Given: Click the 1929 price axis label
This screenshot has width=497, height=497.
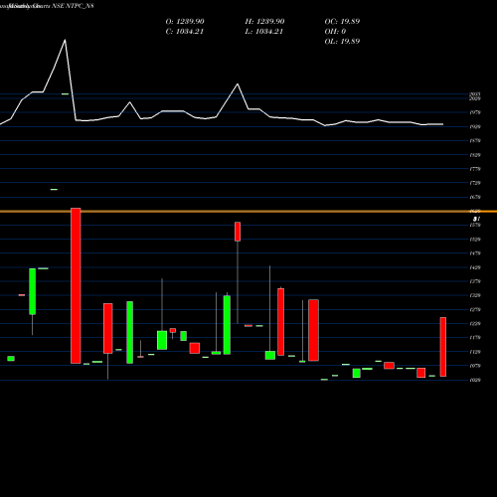Looking at the screenshot, I should click(x=475, y=127).
